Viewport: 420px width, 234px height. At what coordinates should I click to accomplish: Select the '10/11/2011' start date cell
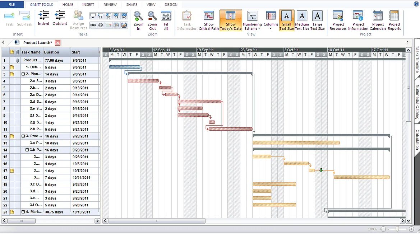pyautogui.click(x=84, y=178)
